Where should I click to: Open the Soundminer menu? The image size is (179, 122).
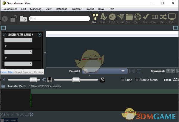point(10,9)
